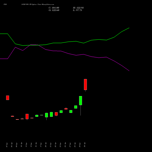Click the 20 Apr date axis label
This screenshot has width=152, height=152.
coord(46,145)
